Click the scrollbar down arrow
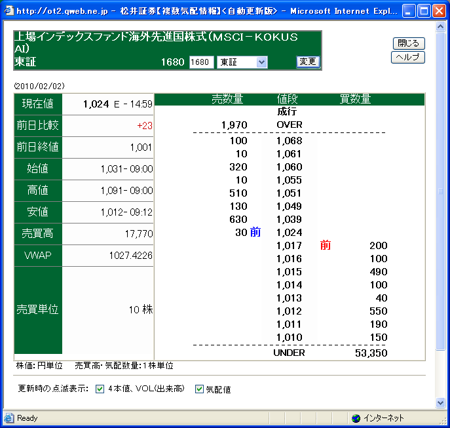 coord(441,403)
